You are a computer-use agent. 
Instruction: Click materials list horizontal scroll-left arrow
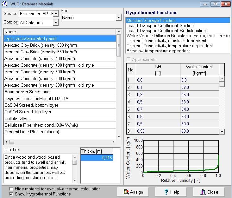pyautogui.click(x=6, y=142)
